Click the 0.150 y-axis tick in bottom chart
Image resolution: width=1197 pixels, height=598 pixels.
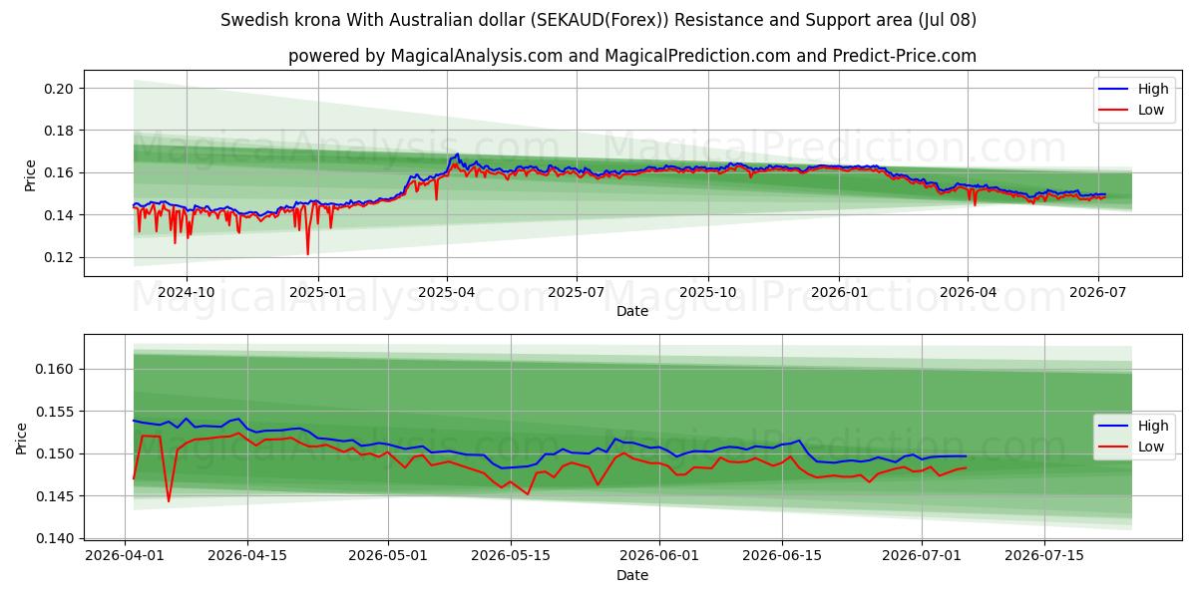tap(57, 453)
